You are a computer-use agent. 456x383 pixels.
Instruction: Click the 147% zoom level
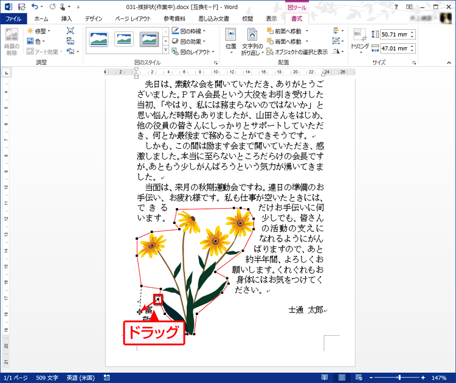point(439,378)
